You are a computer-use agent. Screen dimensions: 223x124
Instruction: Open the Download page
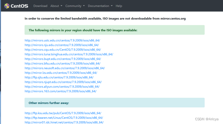coord(40,6)
